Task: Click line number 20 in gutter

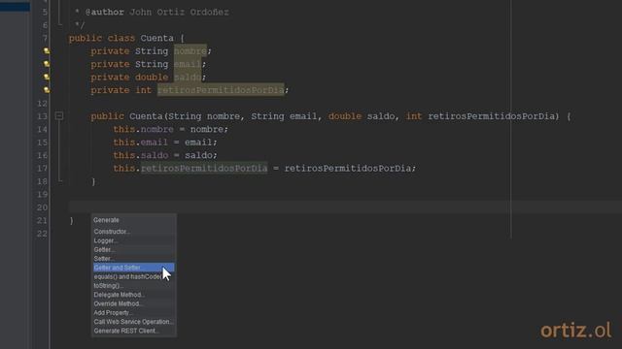Action: pyautogui.click(x=42, y=207)
